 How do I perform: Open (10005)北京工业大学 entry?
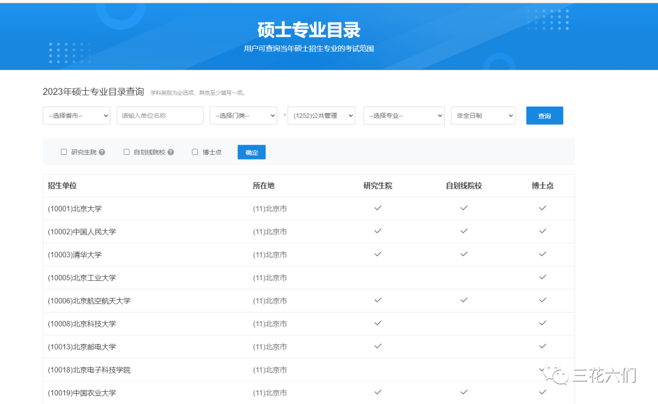click(x=82, y=278)
